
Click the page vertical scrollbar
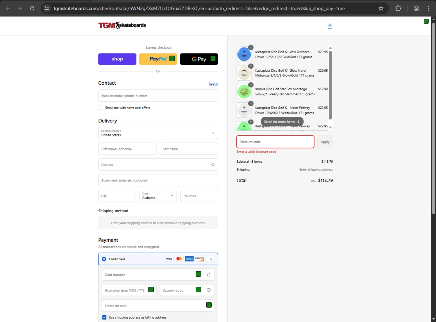[x=433, y=118]
